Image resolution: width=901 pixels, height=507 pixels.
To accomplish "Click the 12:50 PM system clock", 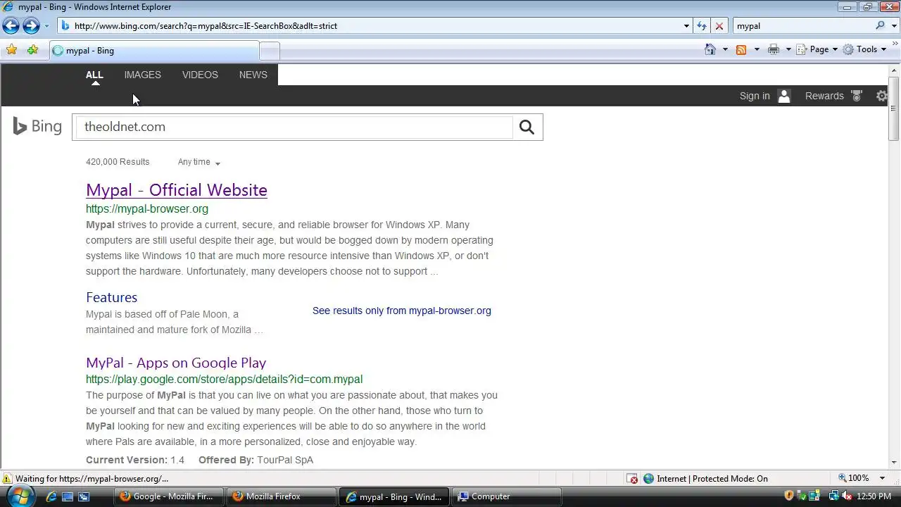I will click(x=874, y=496).
